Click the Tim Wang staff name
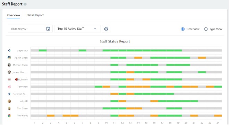Image resolution: width=229 pixels, height=126 pixels. pyautogui.click(x=22, y=116)
